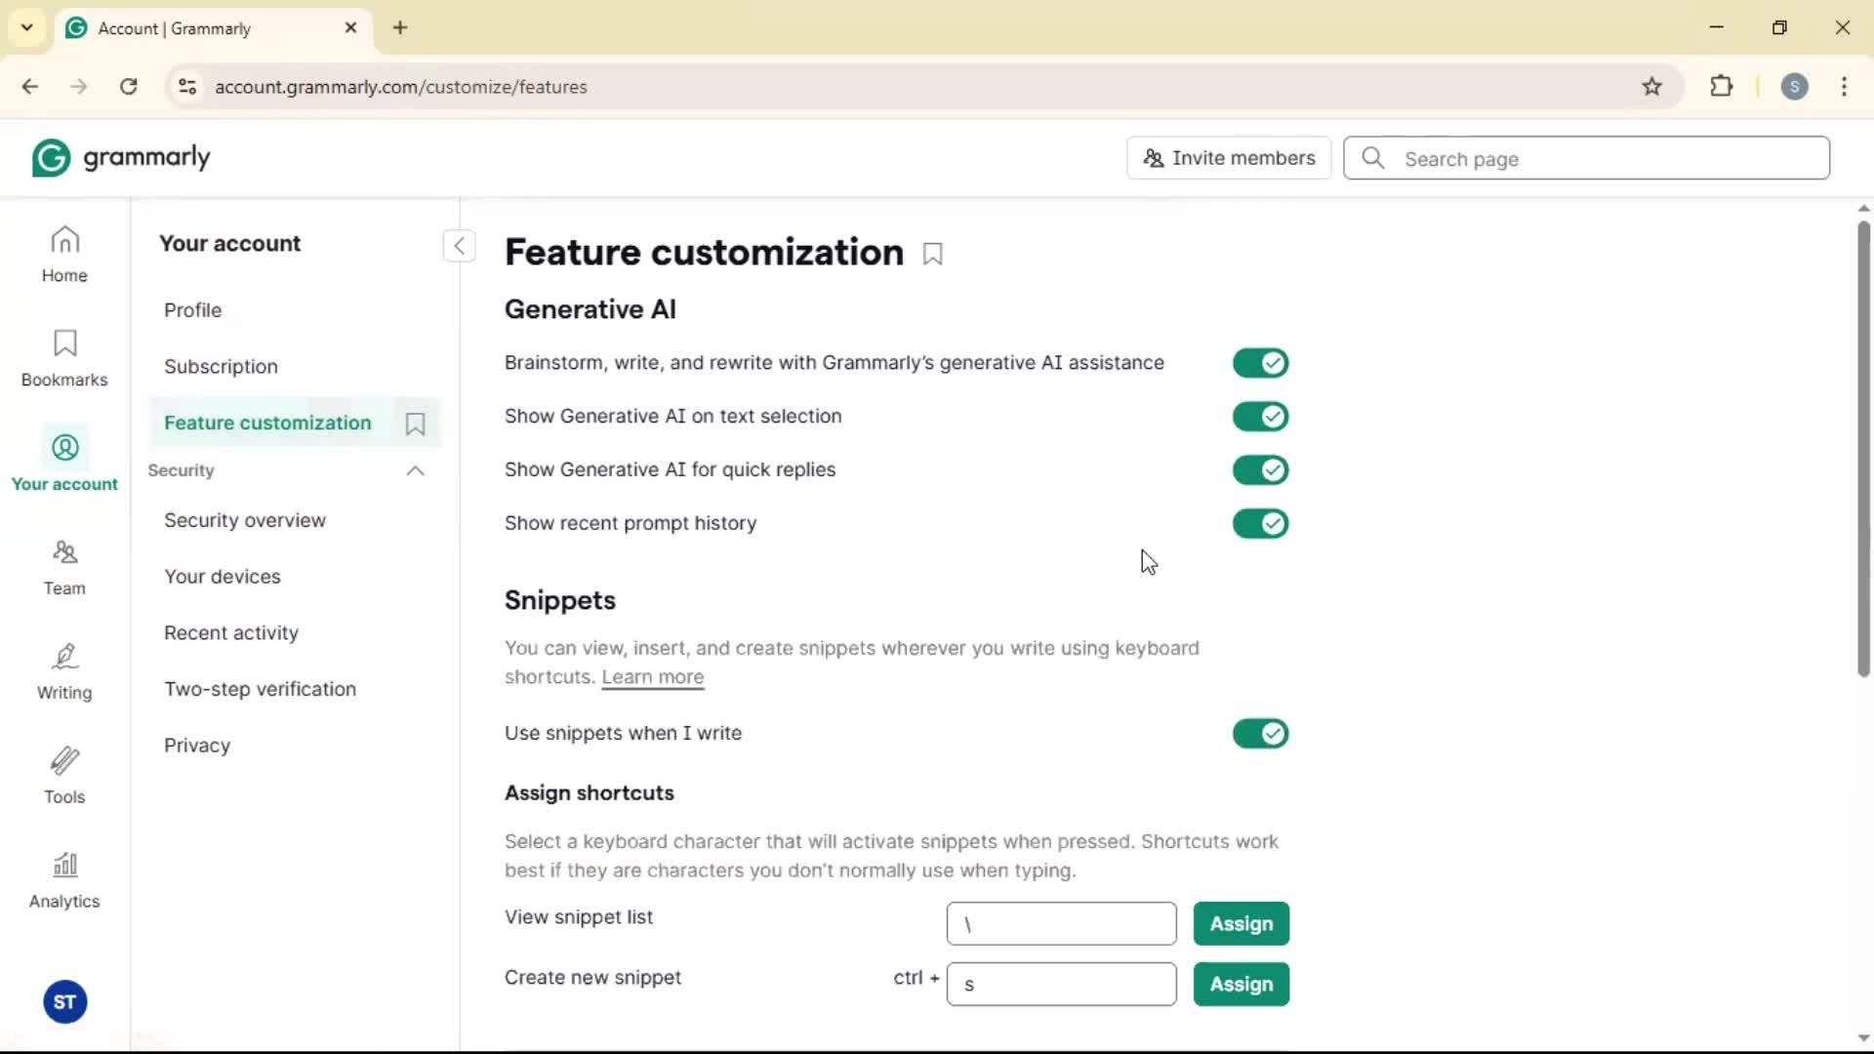Turn off Use snippets when I write

pos(1260,734)
